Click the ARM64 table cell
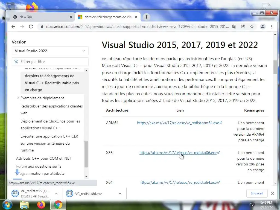This screenshot has height=210, width=280. [x=112, y=123]
